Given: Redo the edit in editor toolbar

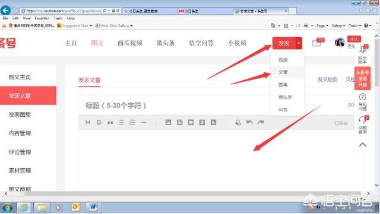Looking at the screenshot, I should tap(261, 123).
